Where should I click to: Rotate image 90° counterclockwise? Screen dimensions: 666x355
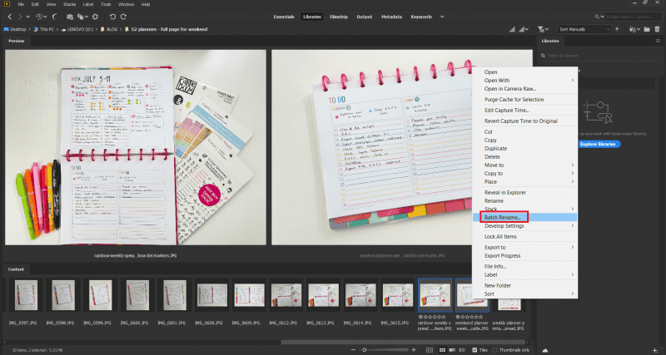(x=112, y=17)
